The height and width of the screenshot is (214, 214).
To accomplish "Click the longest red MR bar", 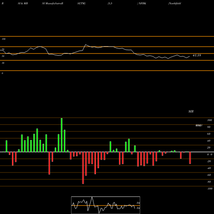I will point(83,168).
